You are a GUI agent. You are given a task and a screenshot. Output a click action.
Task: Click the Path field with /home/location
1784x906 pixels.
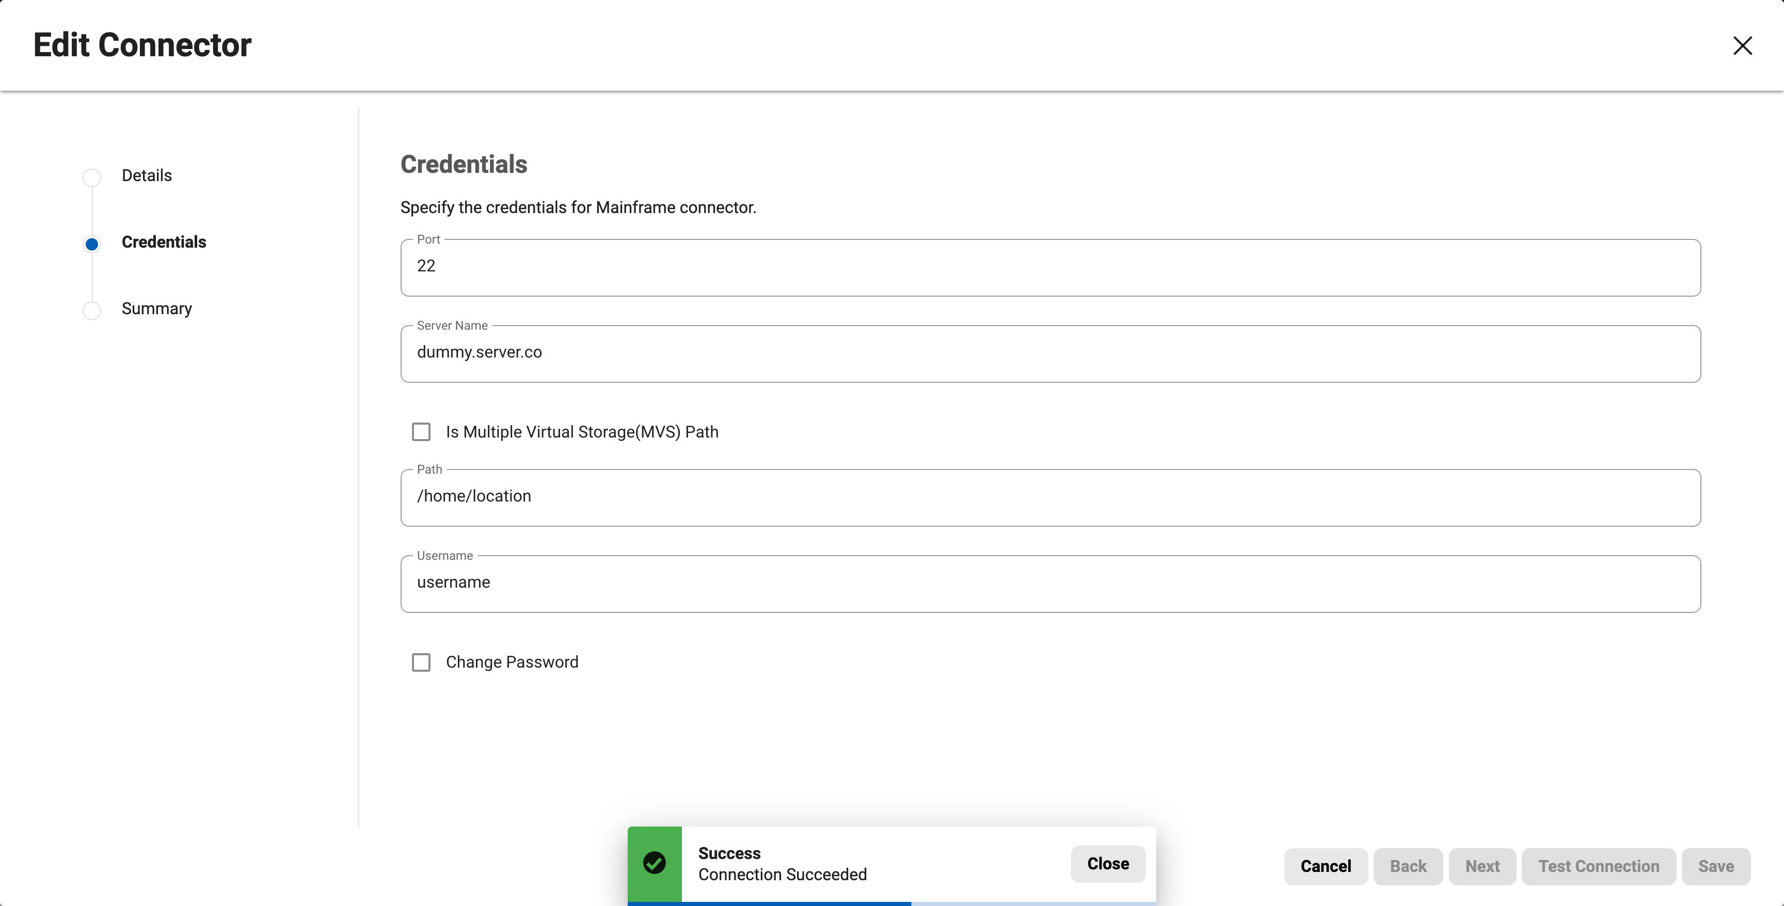[1050, 498]
